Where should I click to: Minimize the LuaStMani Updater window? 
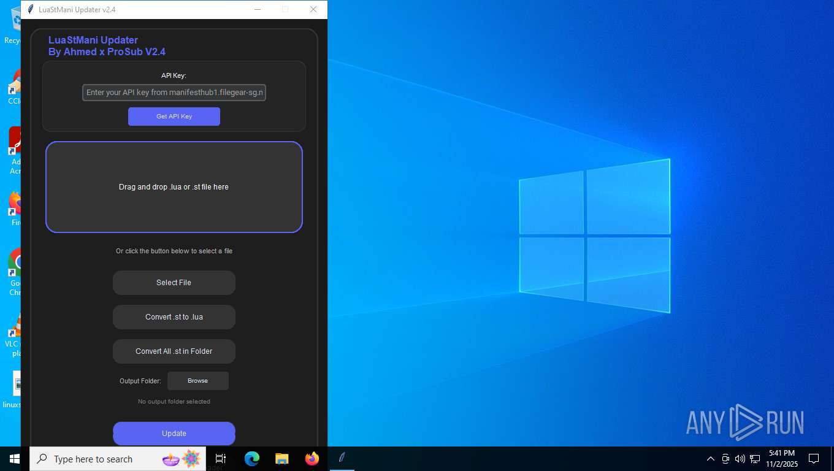(x=258, y=9)
